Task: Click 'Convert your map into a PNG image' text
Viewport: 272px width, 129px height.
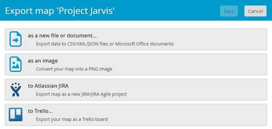Action: tap(74, 69)
